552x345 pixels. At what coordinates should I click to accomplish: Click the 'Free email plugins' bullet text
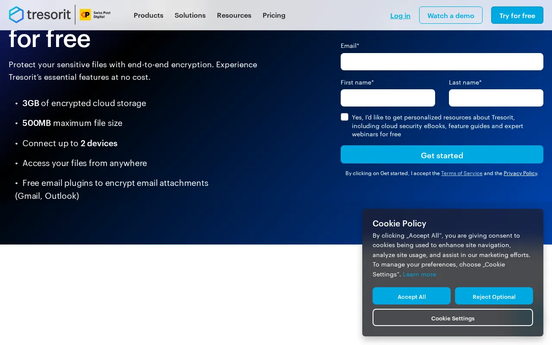click(112, 189)
